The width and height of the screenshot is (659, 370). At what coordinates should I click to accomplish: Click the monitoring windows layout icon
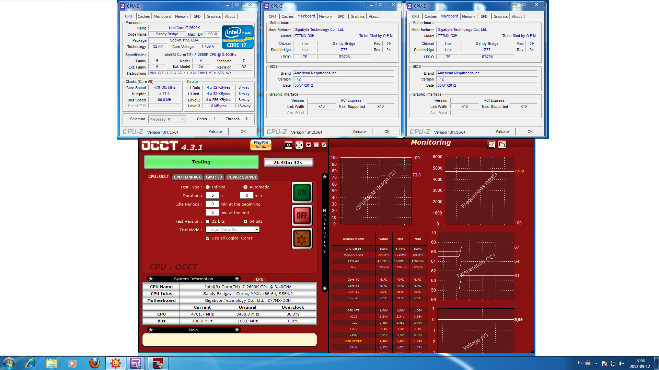click(502, 145)
